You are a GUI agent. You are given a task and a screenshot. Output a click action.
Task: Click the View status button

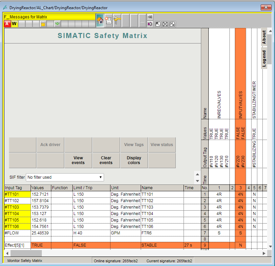(x=162, y=145)
